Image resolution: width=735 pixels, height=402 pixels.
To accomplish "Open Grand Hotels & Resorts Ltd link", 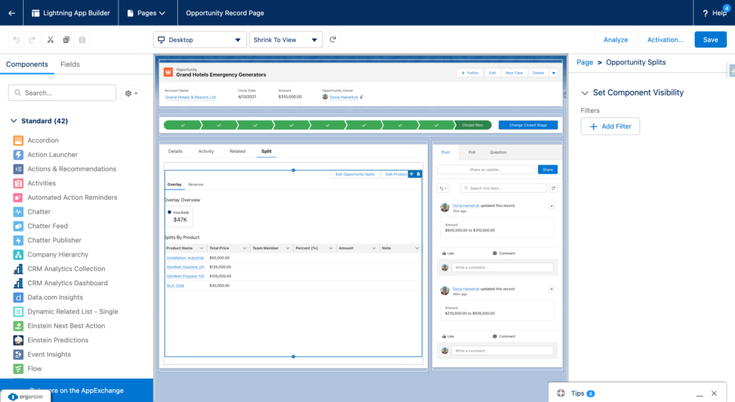I will [190, 97].
